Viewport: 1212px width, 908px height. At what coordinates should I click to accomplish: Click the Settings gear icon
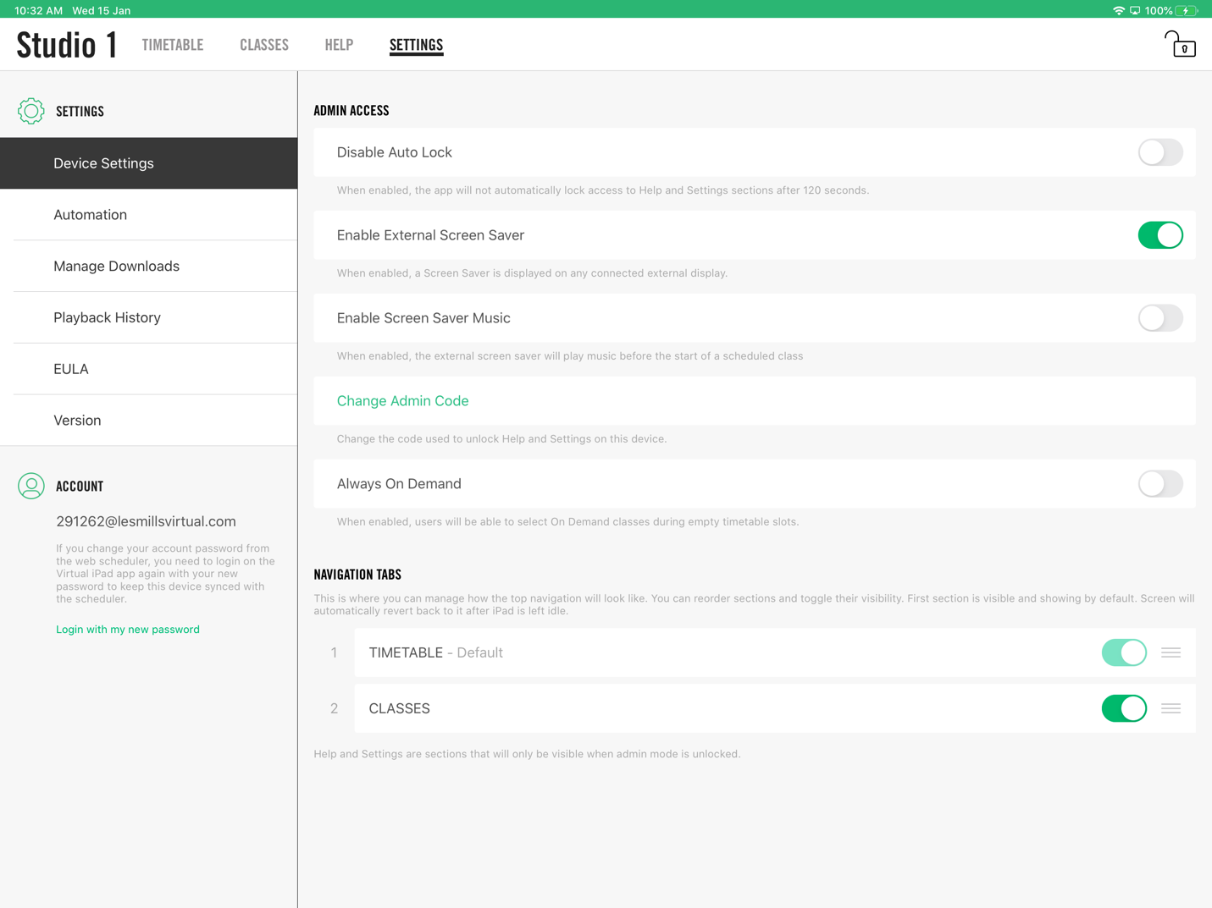(31, 111)
